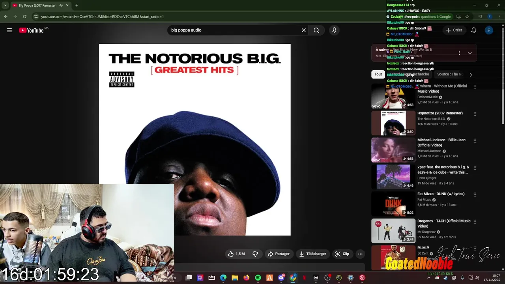Viewport: 505px width, 284px height.
Task: Open the Créer button
Action: click(454, 30)
